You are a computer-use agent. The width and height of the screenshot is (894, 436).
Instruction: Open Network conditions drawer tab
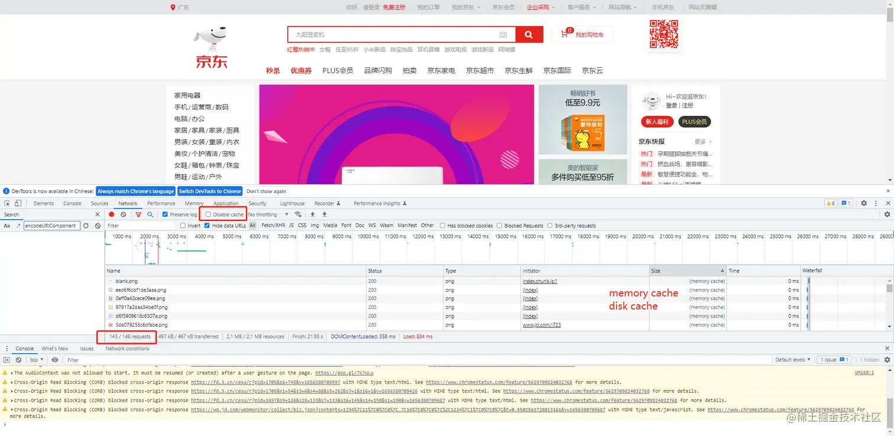(127, 349)
